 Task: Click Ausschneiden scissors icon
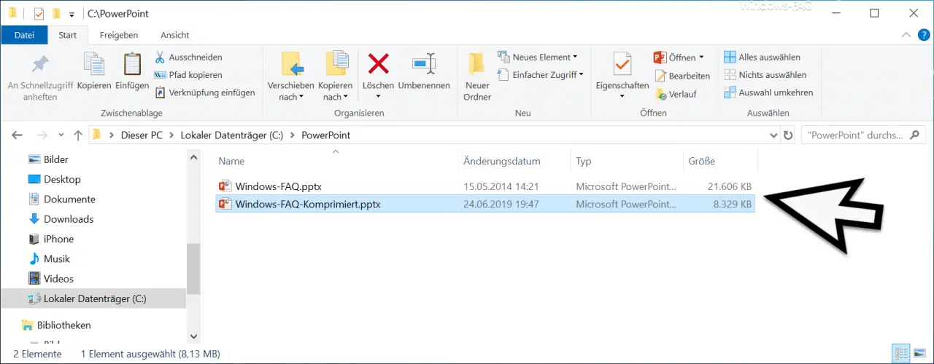click(x=160, y=57)
